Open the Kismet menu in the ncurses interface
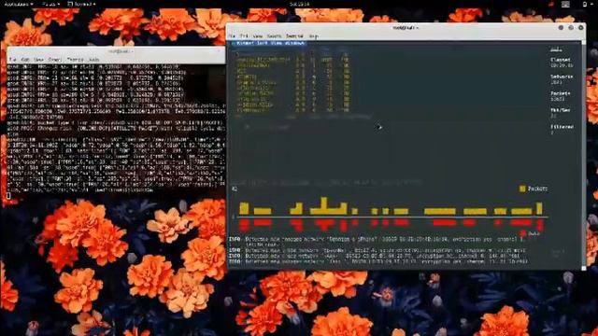The image size is (598, 336). point(245,44)
